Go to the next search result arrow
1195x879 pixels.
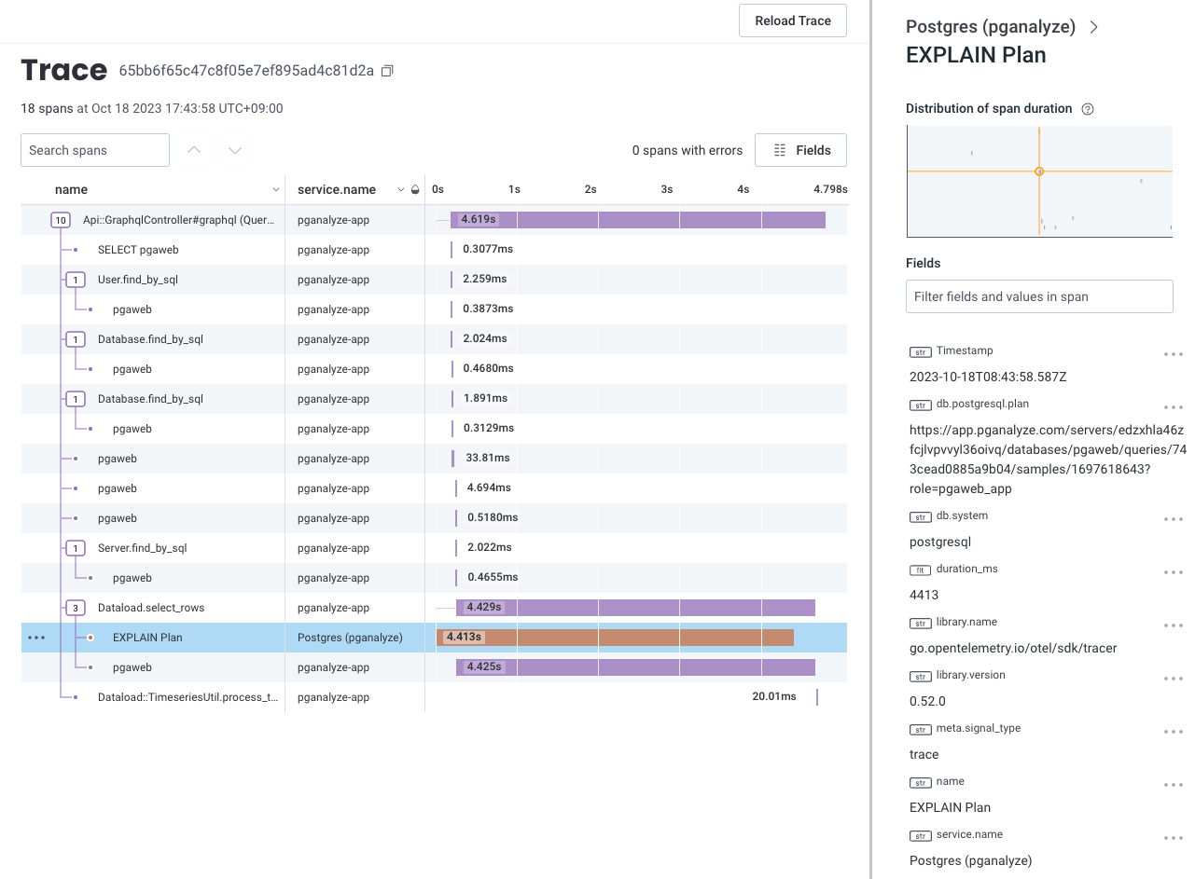[x=235, y=150]
